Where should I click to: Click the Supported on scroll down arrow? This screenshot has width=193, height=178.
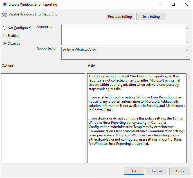[187, 57]
